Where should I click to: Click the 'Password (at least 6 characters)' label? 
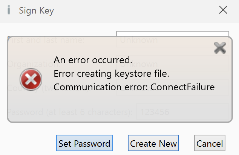click(70, 112)
